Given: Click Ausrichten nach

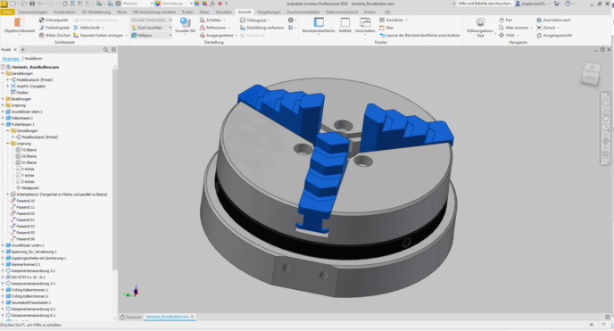Looking at the screenshot, I should (x=553, y=20).
